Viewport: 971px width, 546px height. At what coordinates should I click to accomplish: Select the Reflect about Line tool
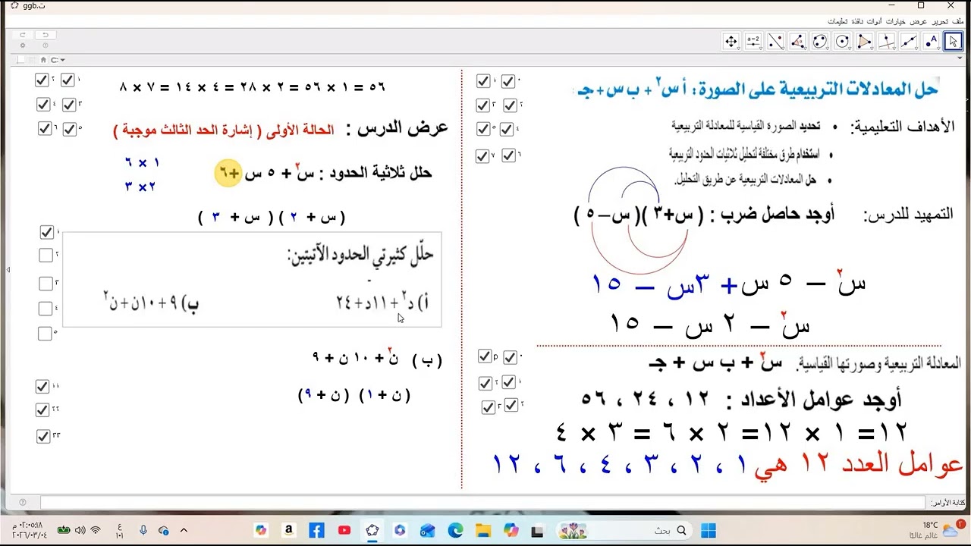(775, 42)
